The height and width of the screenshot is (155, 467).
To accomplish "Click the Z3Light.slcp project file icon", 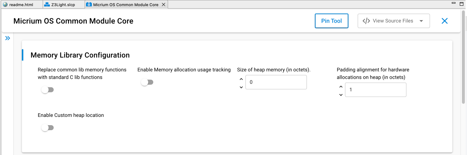I will (47, 5).
